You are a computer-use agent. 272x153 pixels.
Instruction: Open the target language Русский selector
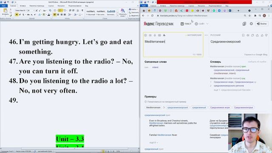pos(215,35)
